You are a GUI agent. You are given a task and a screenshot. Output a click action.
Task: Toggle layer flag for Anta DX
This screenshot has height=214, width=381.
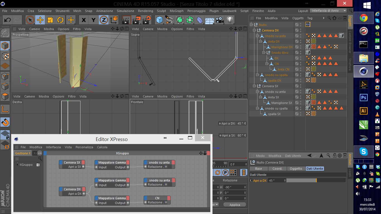(297, 42)
